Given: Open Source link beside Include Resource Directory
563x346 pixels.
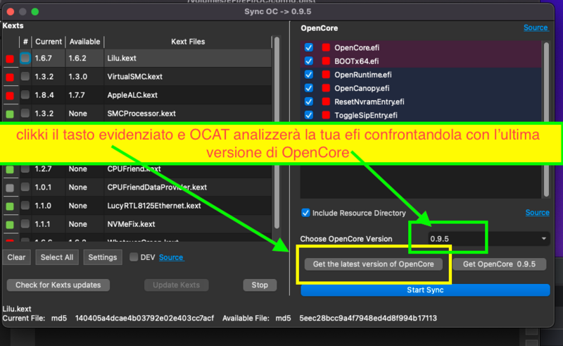Looking at the screenshot, I should (537, 213).
